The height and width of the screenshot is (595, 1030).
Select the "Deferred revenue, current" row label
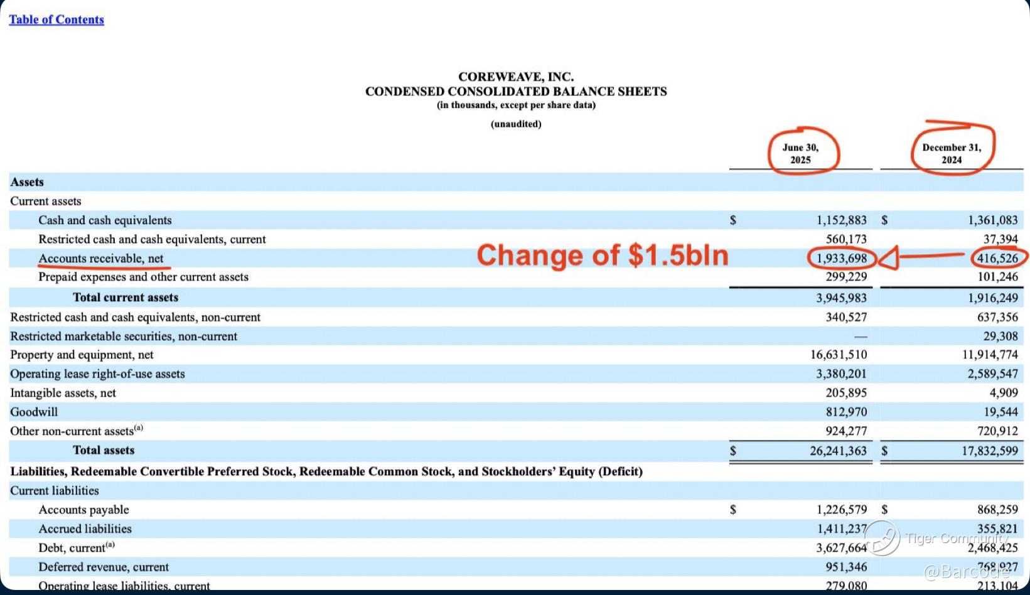104,567
